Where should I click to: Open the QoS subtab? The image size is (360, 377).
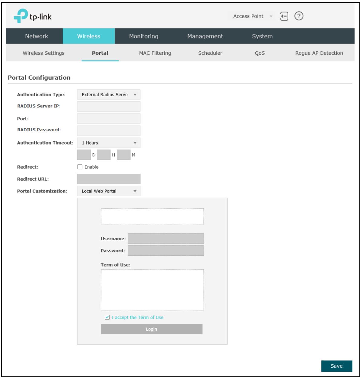pyautogui.click(x=260, y=53)
